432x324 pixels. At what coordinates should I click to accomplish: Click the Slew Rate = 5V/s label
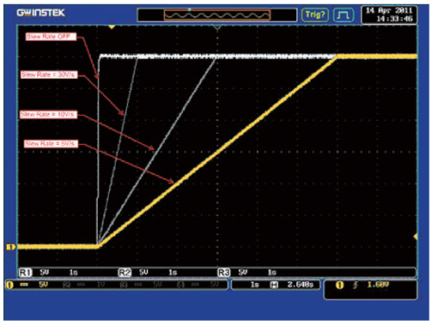point(51,143)
